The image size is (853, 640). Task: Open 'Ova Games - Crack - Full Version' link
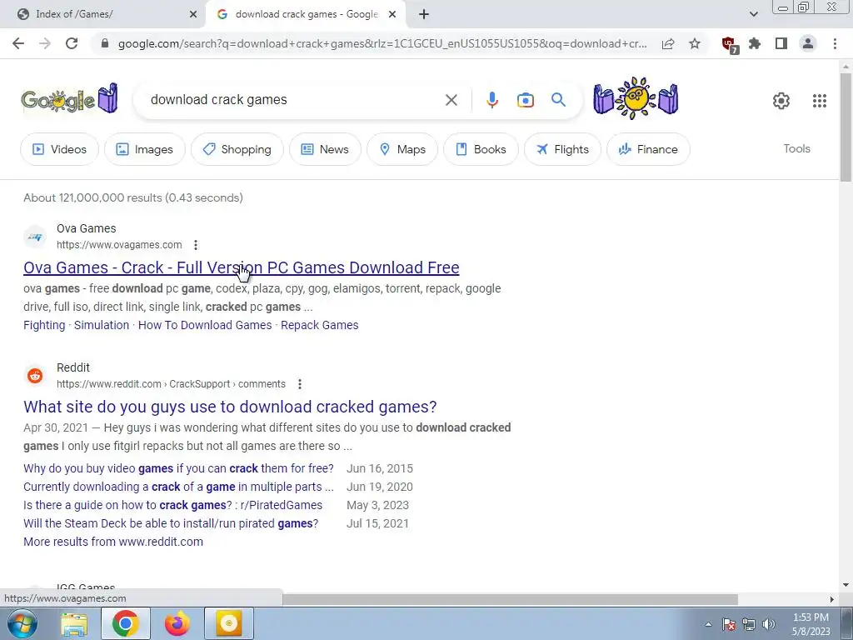[241, 267]
